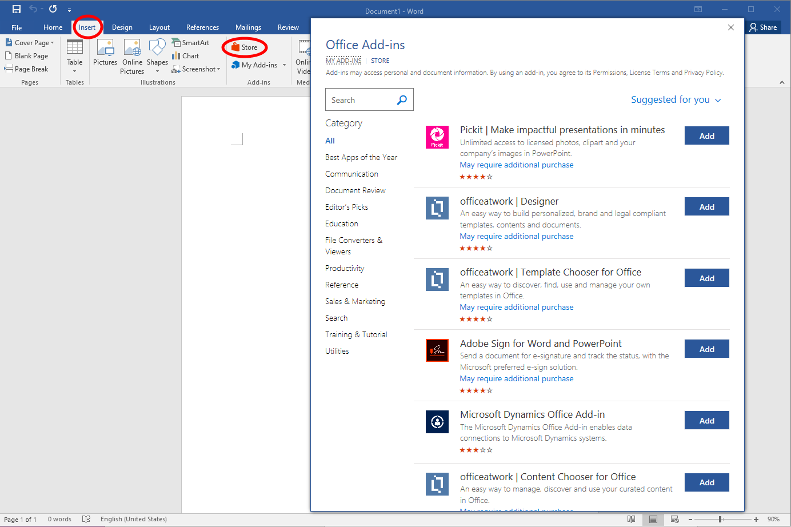Viewport: 791px width, 527px height.
Task: Open the Shapes gallery
Action: coord(157,57)
